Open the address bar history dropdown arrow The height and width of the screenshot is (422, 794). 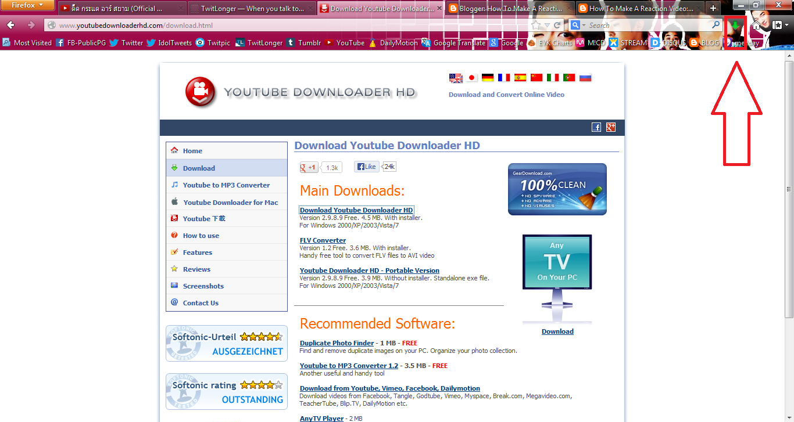click(547, 26)
